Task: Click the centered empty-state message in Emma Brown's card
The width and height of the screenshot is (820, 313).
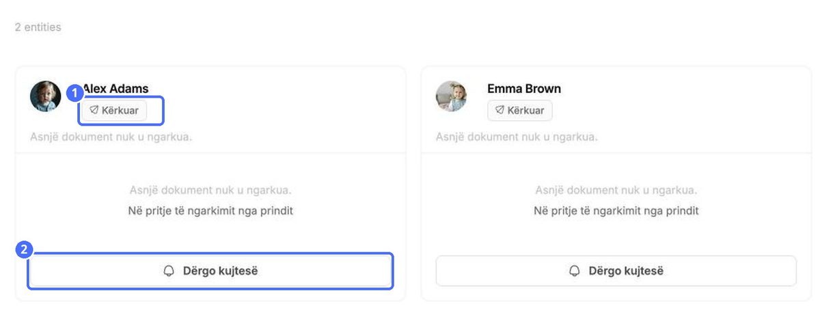Action: (x=616, y=190)
